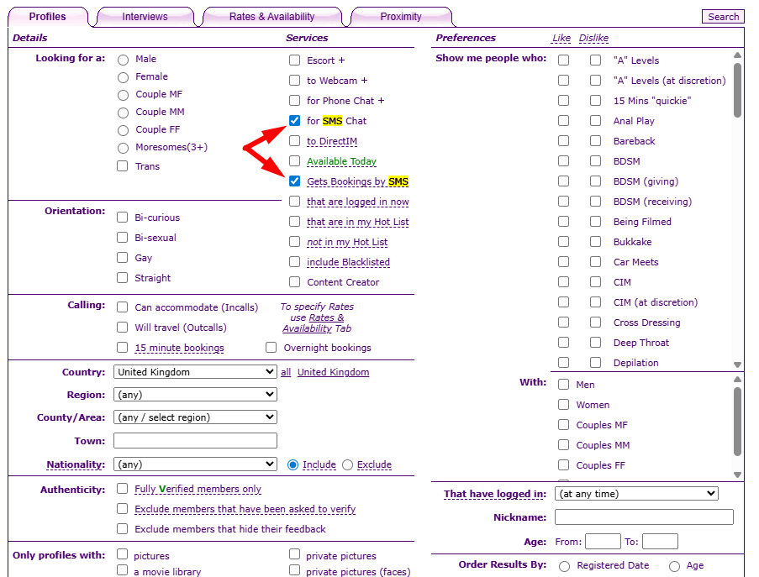The image size is (759, 577).
Task: Tick the Content Creator checkbox
Action: (x=294, y=282)
